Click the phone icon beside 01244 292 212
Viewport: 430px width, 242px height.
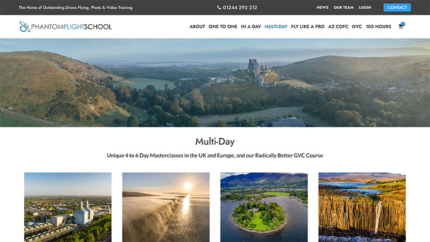(219, 8)
